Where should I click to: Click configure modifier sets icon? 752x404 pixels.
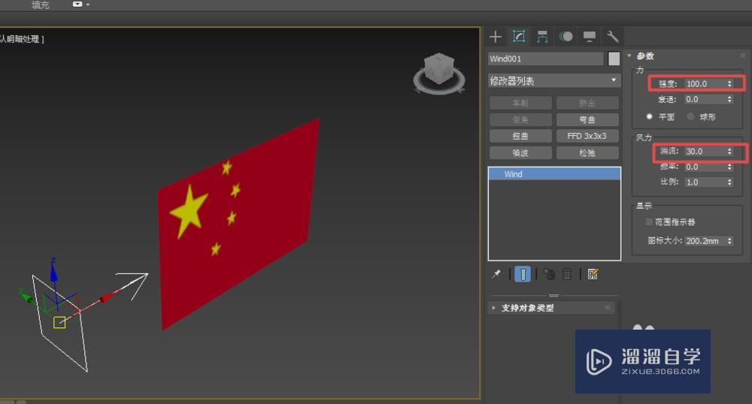(593, 274)
